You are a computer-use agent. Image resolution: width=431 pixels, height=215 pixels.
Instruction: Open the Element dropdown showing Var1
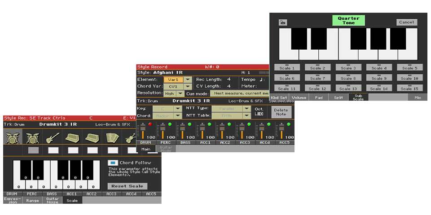[x=188, y=79]
